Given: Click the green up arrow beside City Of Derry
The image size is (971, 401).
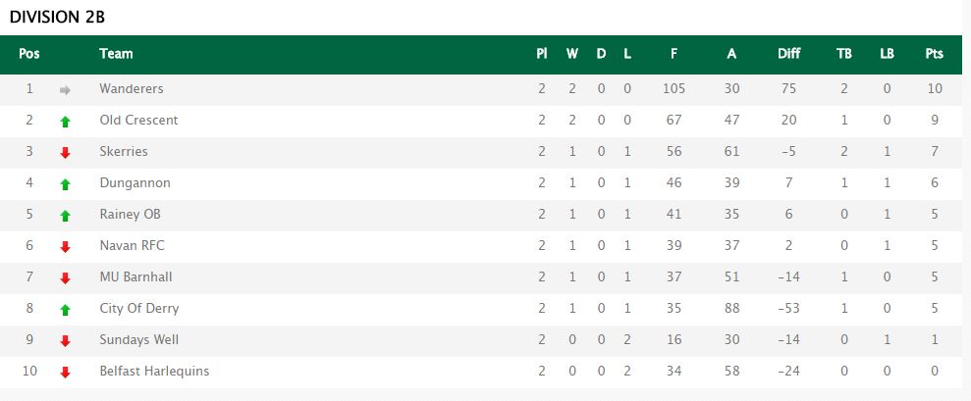Looking at the screenshot, I should pos(66,310).
